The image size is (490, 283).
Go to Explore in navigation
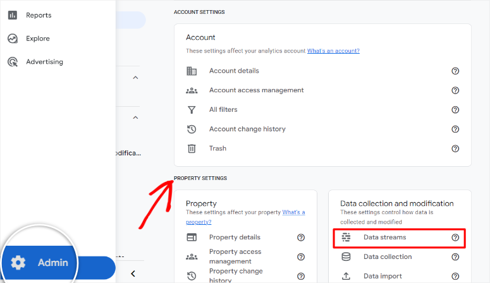tap(38, 39)
